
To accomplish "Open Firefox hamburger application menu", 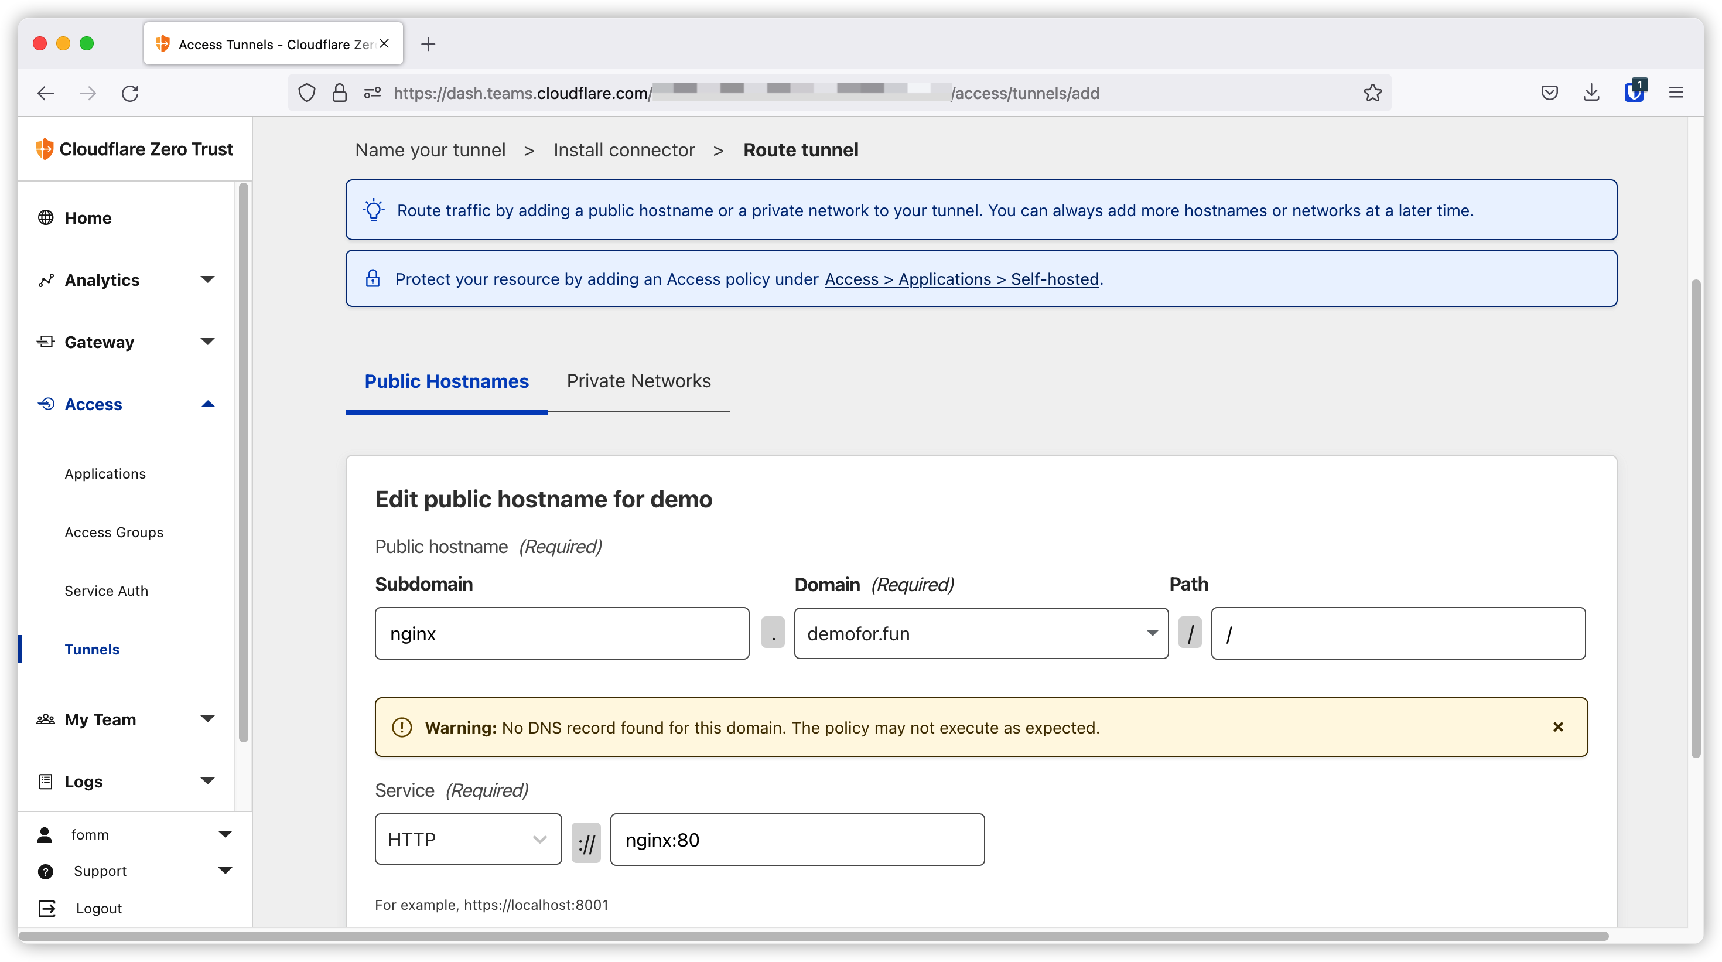I will click(x=1676, y=93).
